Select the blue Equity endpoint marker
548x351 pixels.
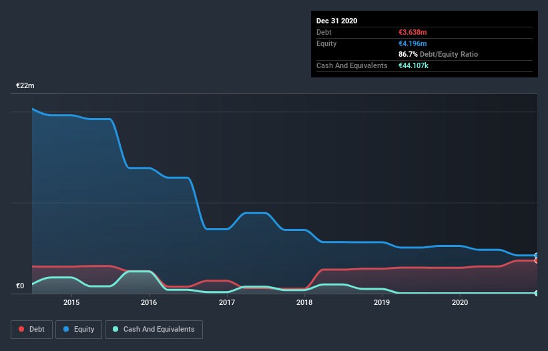537,256
